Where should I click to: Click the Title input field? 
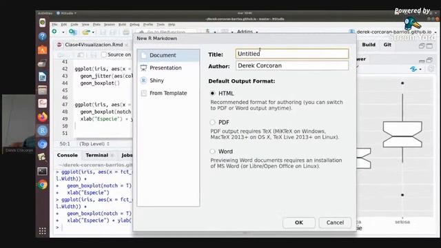292,54
